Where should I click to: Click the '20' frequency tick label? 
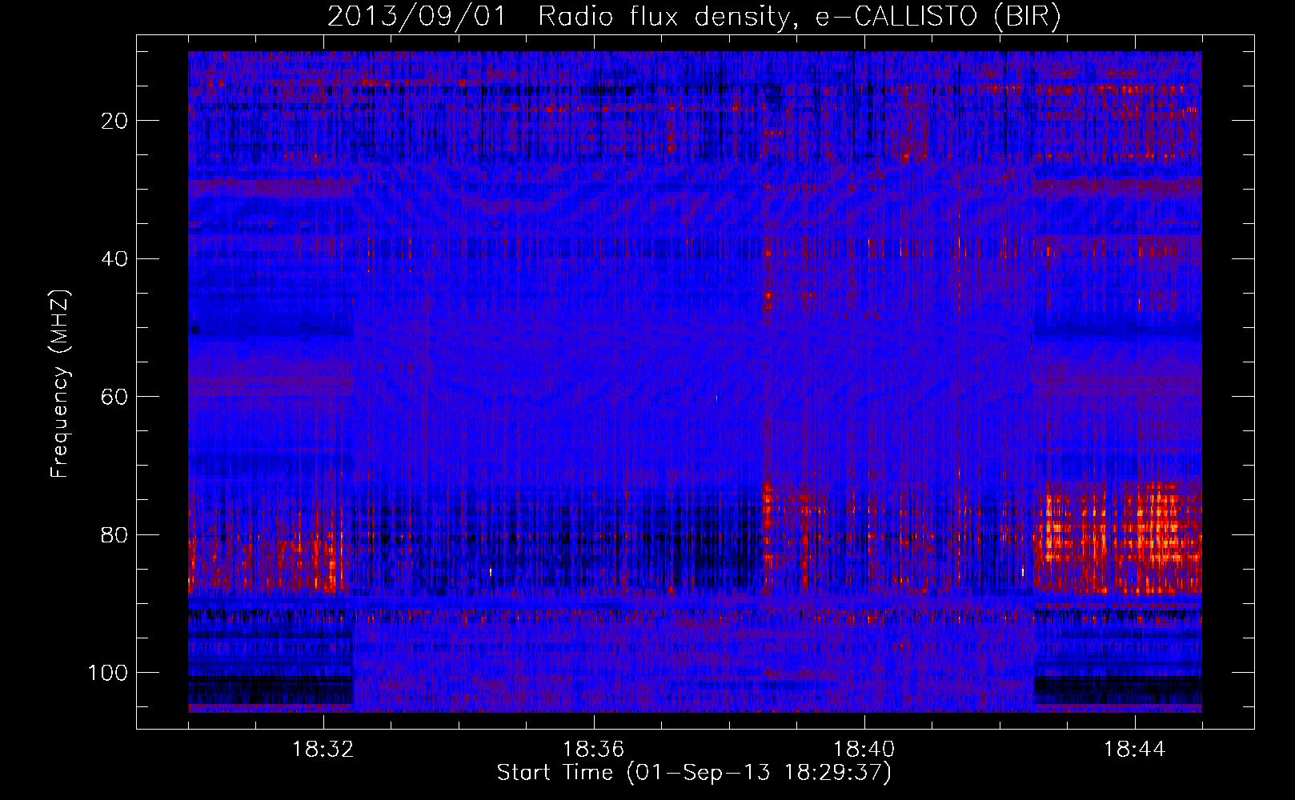pyautogui.click(x=115, y=121)
